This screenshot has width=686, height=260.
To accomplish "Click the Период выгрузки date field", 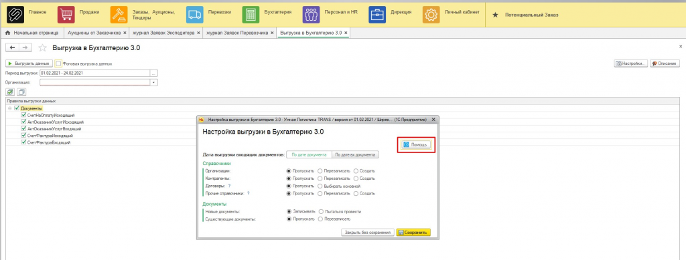I will point(94,73).
